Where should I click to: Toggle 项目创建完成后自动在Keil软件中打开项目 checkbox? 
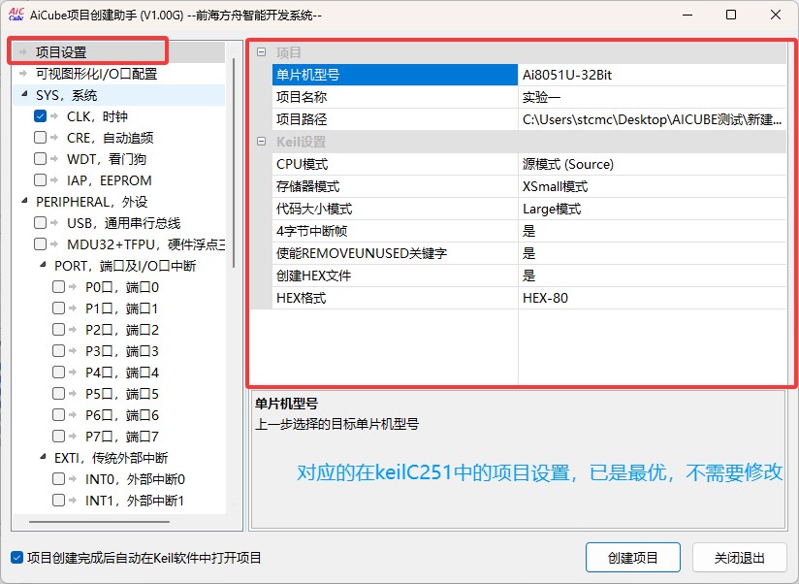16,558
